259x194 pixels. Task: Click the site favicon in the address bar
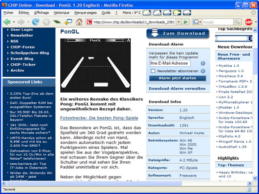89,22
